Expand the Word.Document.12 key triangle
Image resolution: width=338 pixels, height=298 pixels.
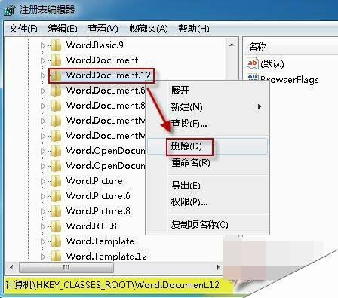pyautogui.click(x=43, y=75)
